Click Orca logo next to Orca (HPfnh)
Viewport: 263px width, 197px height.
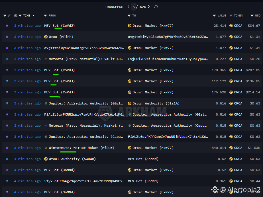click(x=46, y=37)
